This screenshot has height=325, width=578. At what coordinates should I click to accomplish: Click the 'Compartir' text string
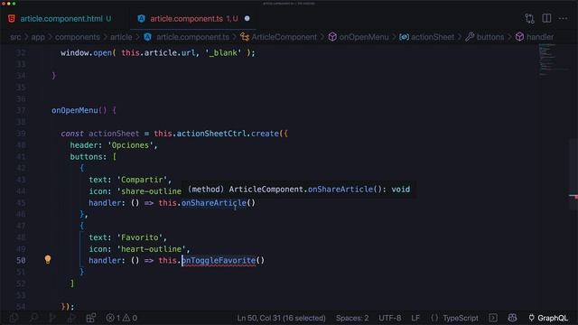coord(142,180)
